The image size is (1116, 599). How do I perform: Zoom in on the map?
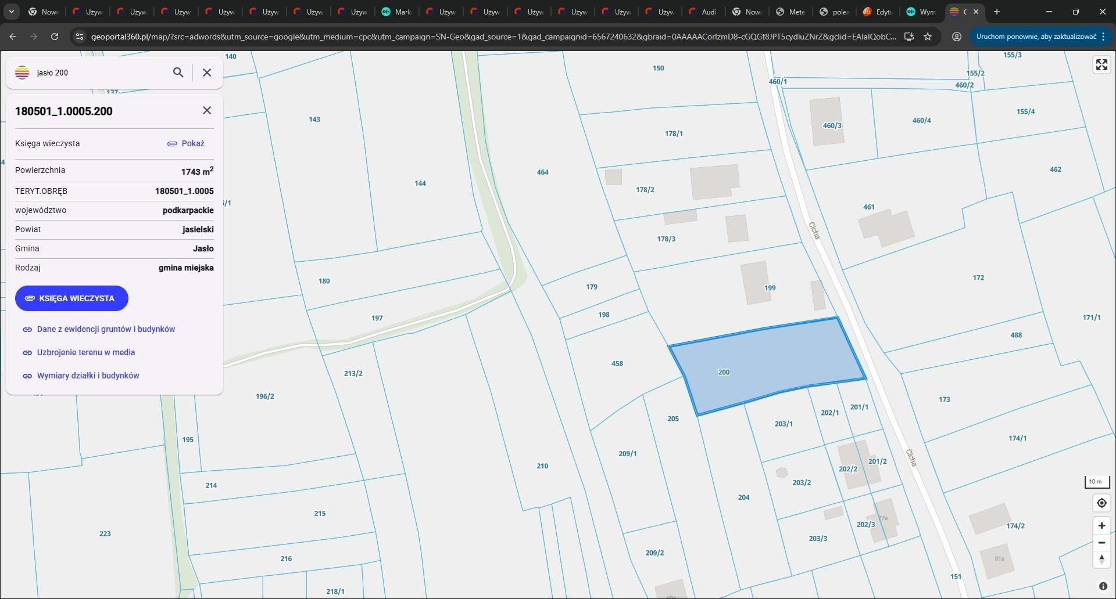tap(1101, 526)
